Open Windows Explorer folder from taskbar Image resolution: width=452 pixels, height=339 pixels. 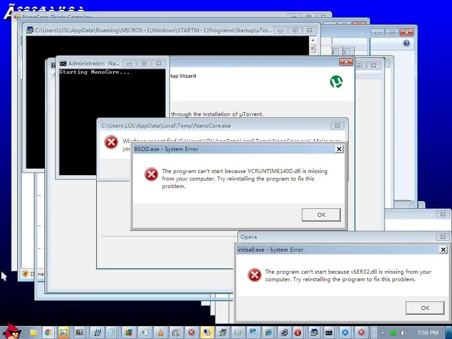(x=33, y=333)
